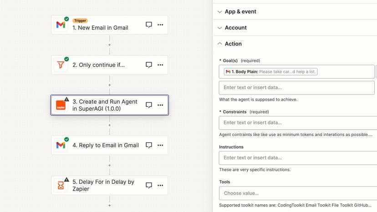Click the filter icon on step 2

pyautogui.click(x=61, y=65)
